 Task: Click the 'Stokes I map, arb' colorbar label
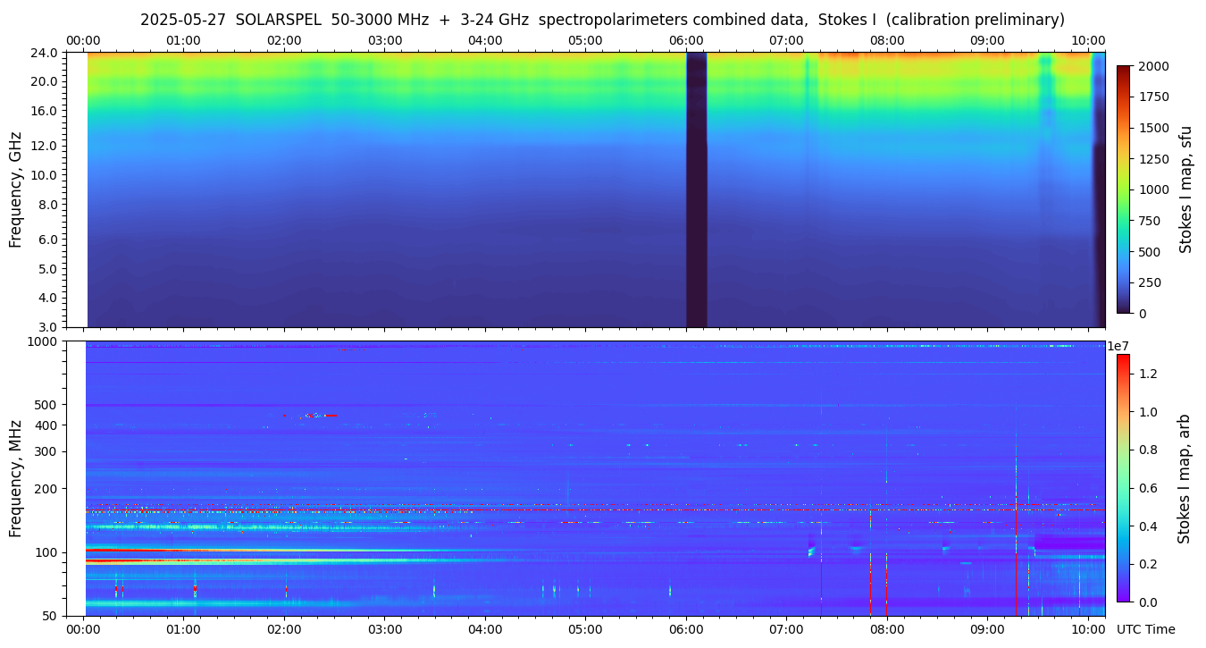click(x=1184, y=478)
